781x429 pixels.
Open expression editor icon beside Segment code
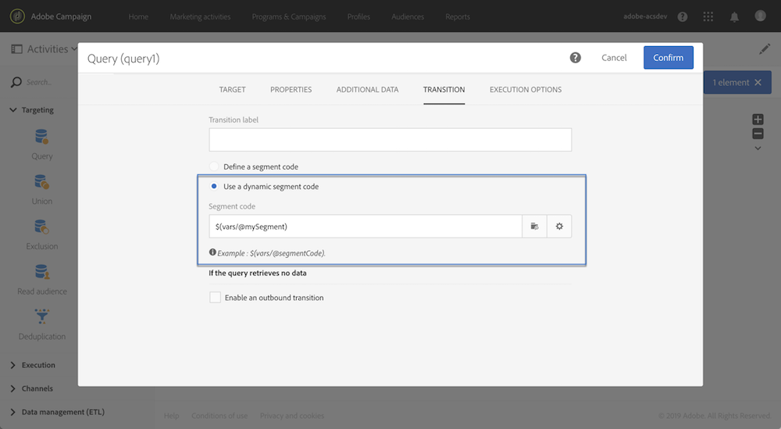pyautogui.click(x=534, y=226)
